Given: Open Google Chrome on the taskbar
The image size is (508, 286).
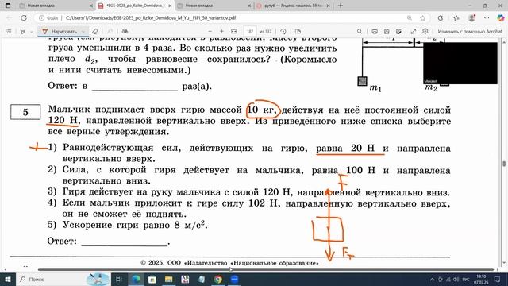Looking at the screenshot, I should click(218, 279).
